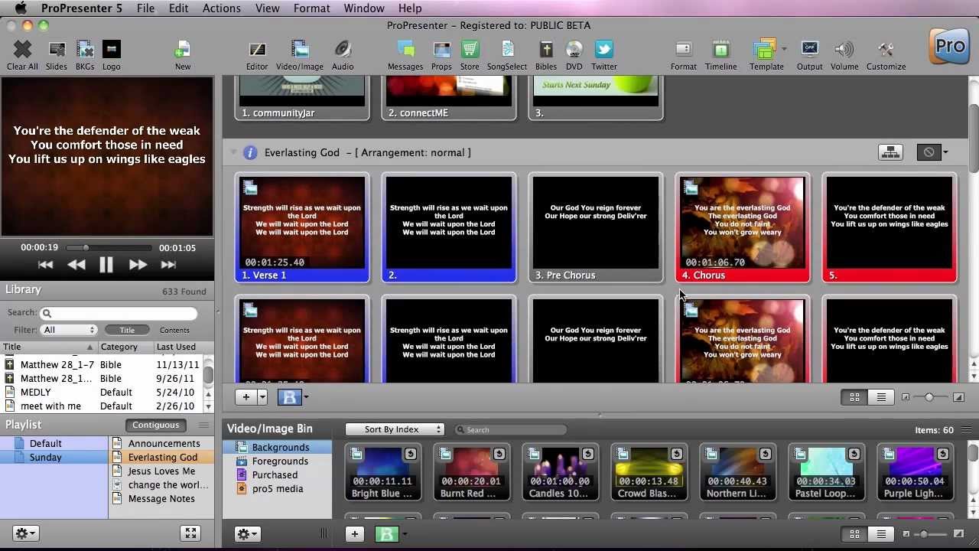Seek the preview playback progress bar
Screen dimensions: 979x551
(108, 248)
